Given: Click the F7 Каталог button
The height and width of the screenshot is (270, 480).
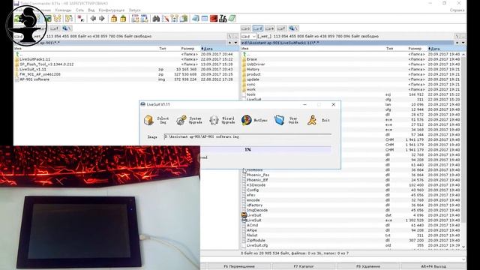Looking at the screenshot, I should tap(304, 266).
